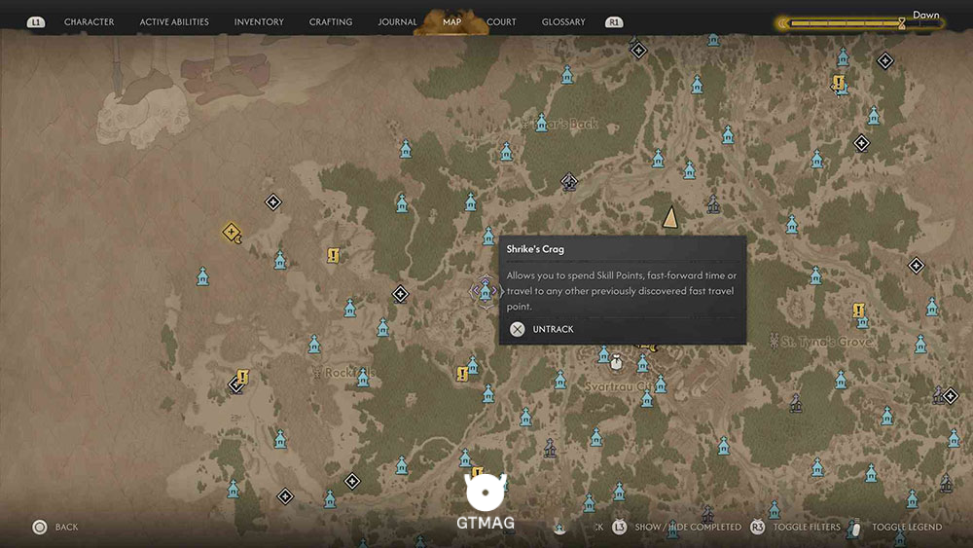Click diamond marker right of the Shrike's Crag tooltip

[x=916, y=266]
